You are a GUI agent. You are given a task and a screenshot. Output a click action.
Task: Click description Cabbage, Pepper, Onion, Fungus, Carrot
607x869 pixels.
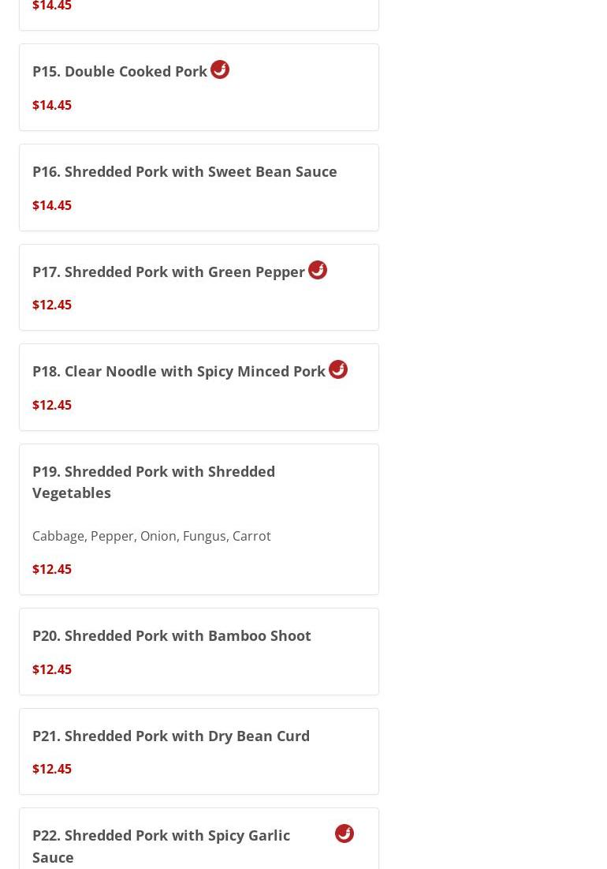coord(151,536)
